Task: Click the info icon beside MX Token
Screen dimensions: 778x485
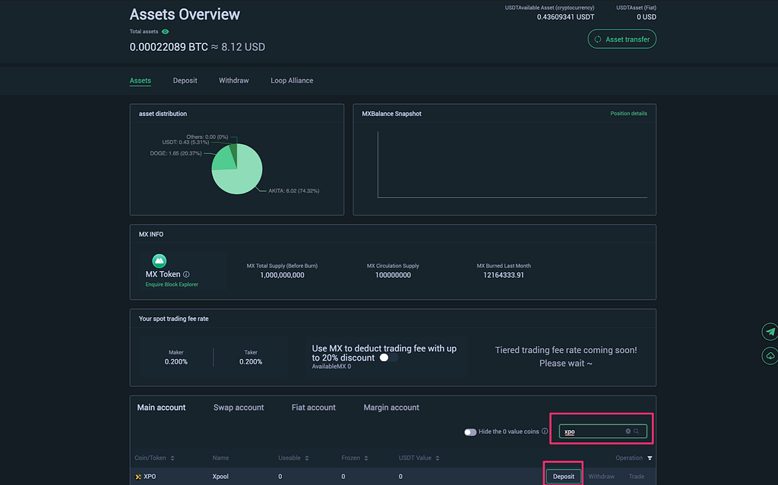Action: (x=186, y=274)
